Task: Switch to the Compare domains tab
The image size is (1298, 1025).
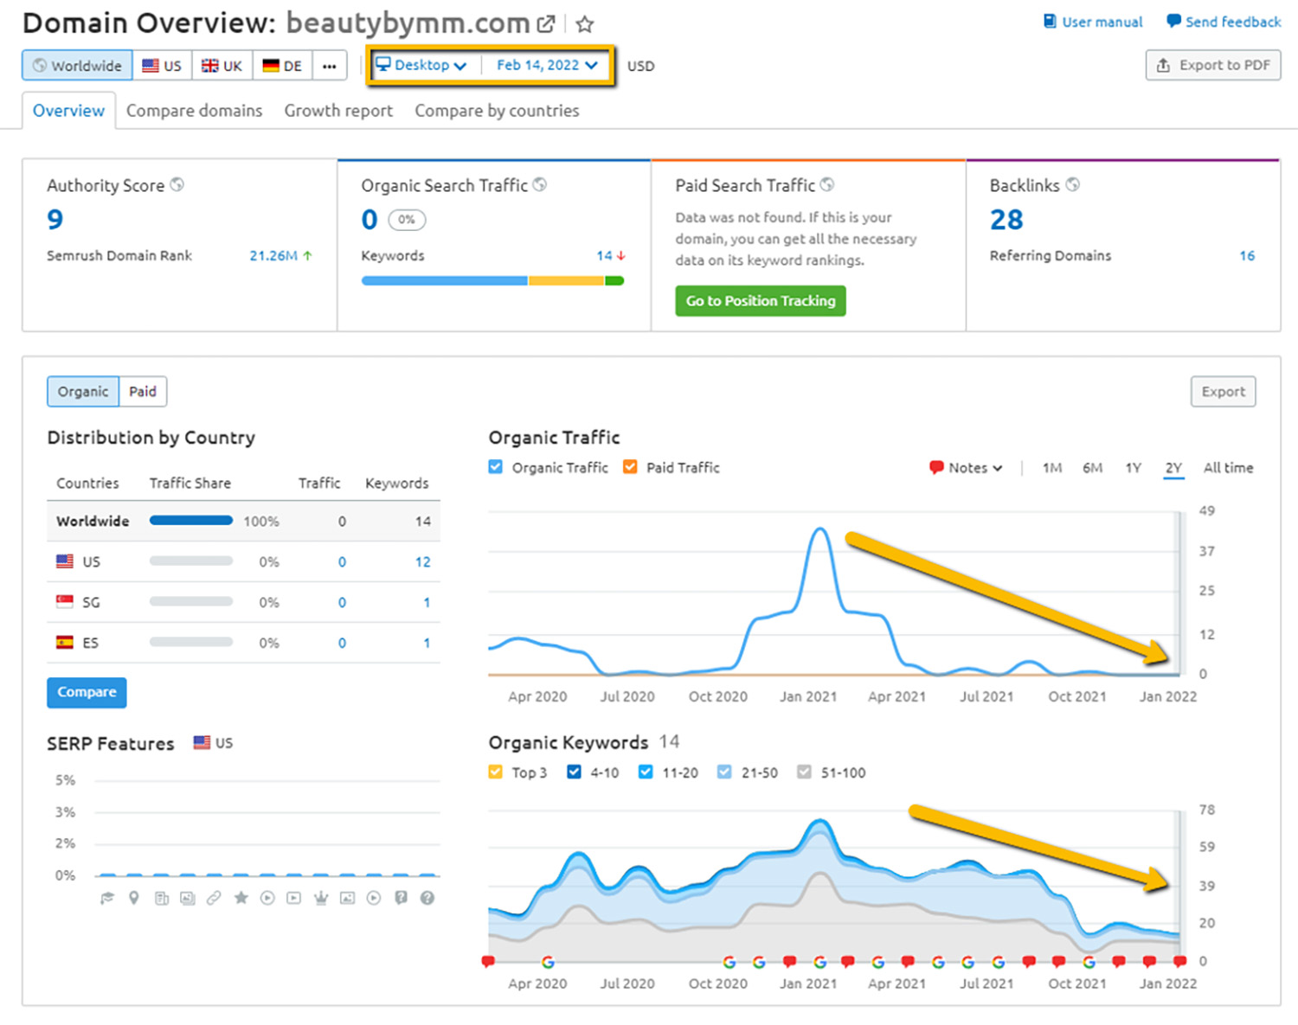Action: click(x=194, y=111)
